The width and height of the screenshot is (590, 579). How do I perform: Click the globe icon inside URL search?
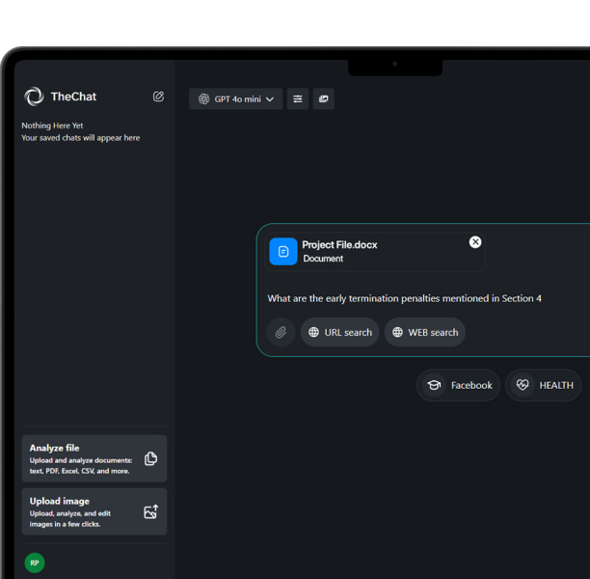tap(314, 332)
